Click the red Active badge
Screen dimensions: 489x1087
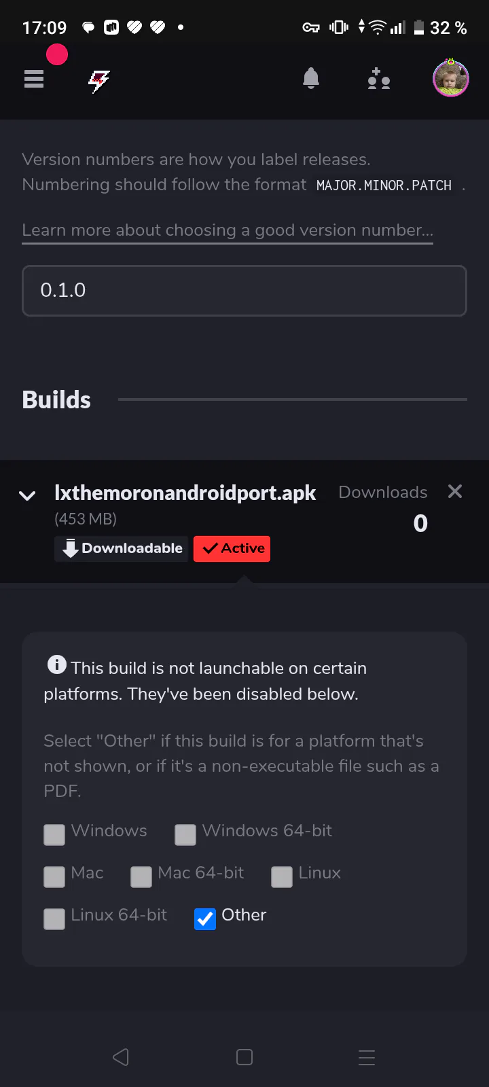pos(232,549)
